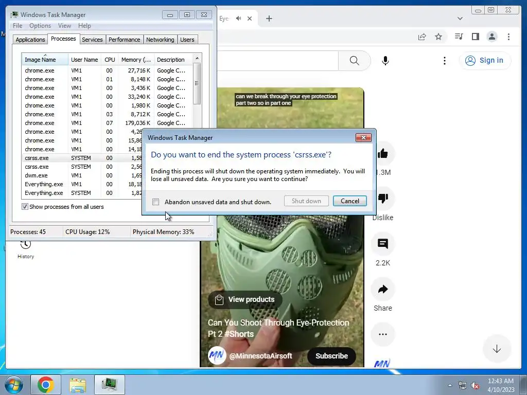This screenshot has height=395, width=527.
Task: Click the Sign in button
Action: 485,60
